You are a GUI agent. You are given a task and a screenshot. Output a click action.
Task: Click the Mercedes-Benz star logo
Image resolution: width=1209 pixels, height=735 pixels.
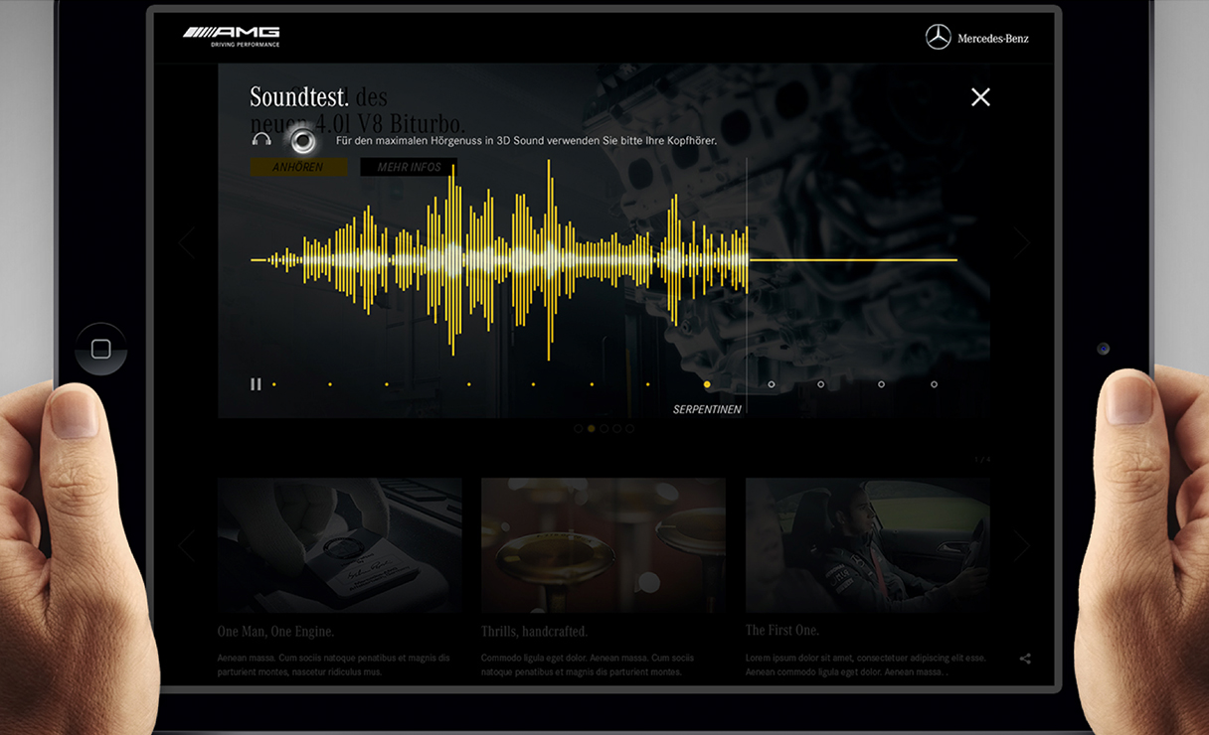pos(938,38)
